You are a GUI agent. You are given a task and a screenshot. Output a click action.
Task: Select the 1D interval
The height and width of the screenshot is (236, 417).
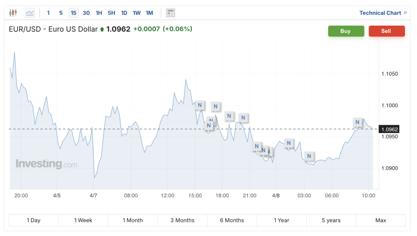click(124, 13)
